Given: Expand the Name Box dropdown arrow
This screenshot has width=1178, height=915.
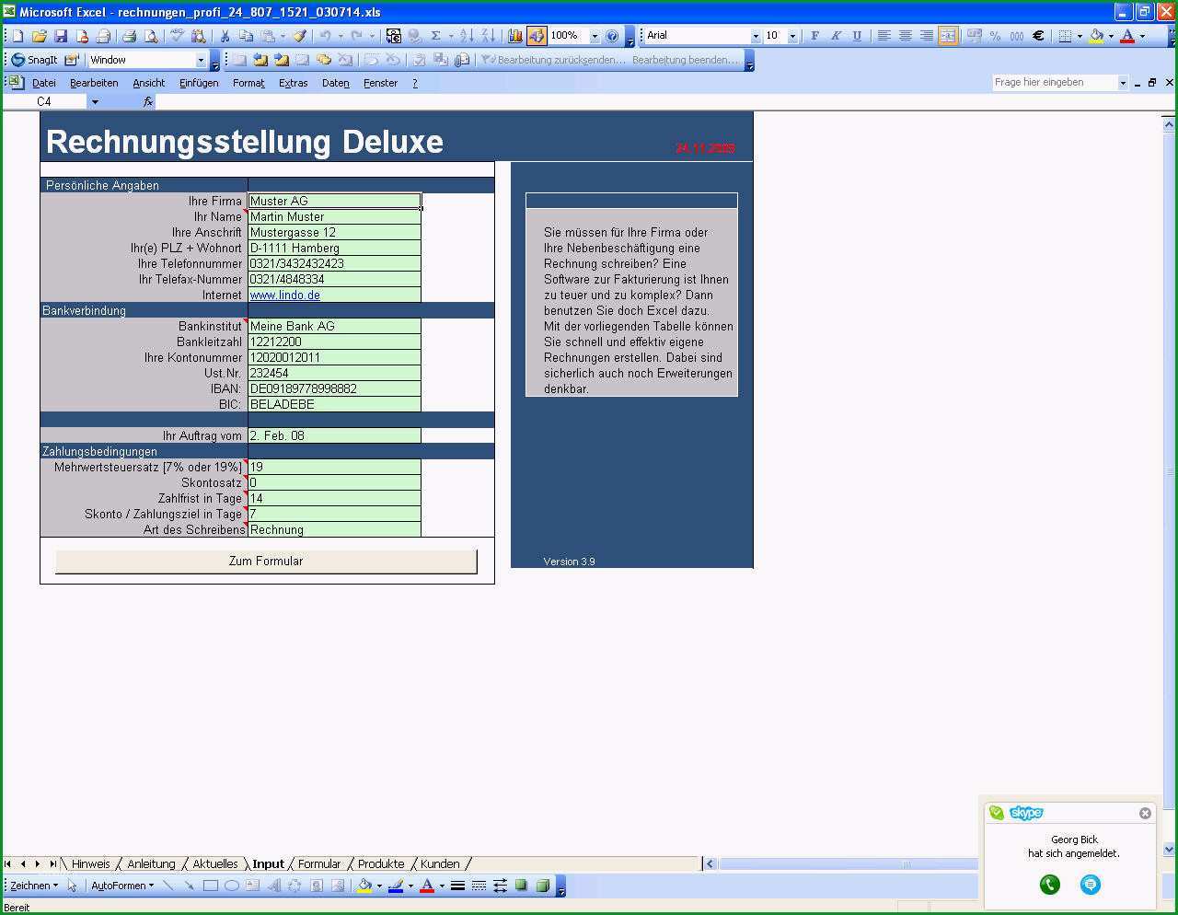Looking at the screenshot, I should click(94, 101).
